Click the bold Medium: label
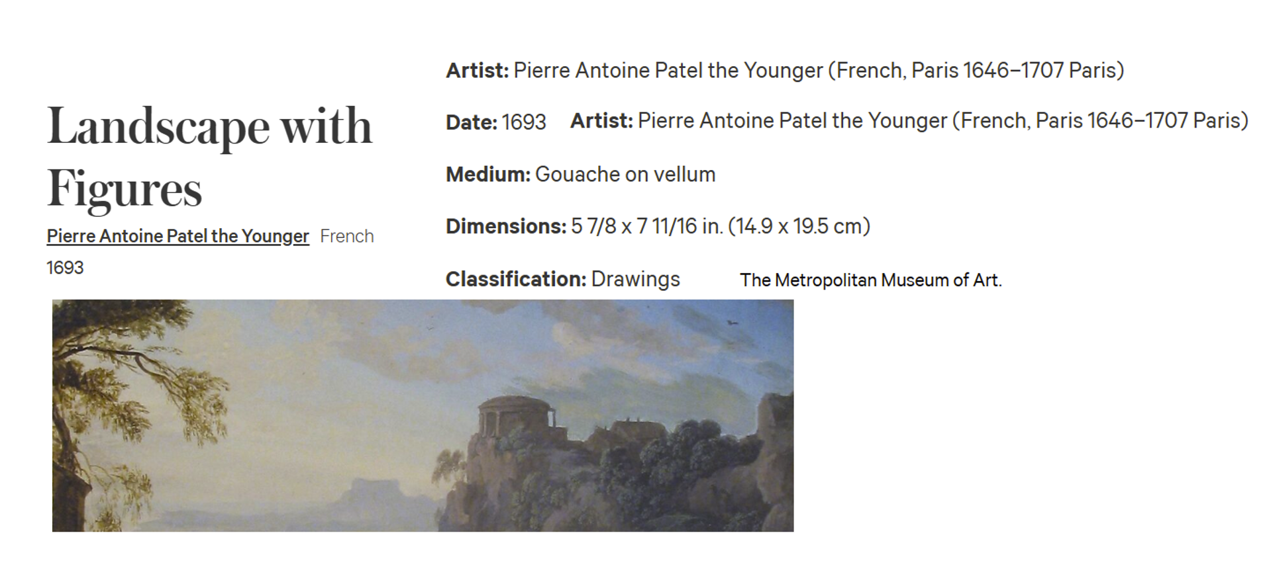Image resolution: width=1273 pixels, height=580 pixels. click(488, 175)
